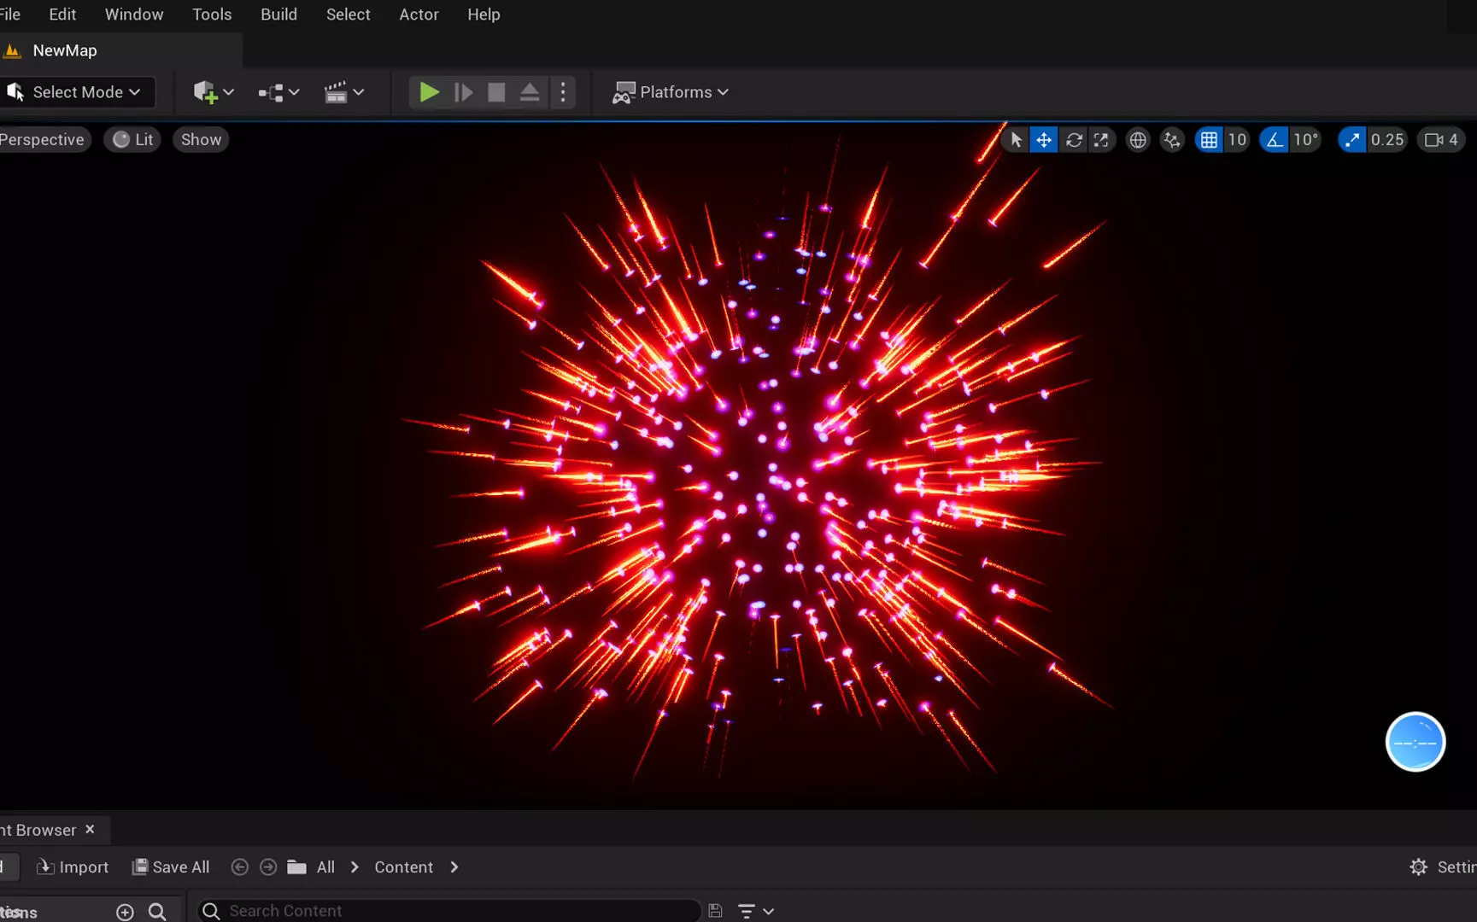Screen dimensions: 1477x922
Task: Expand the Blueprints dropdown arrow
Action: coord(294,92)
